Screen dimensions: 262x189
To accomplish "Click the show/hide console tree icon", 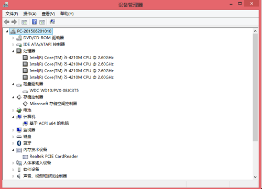I will click(x=24, y=22).
